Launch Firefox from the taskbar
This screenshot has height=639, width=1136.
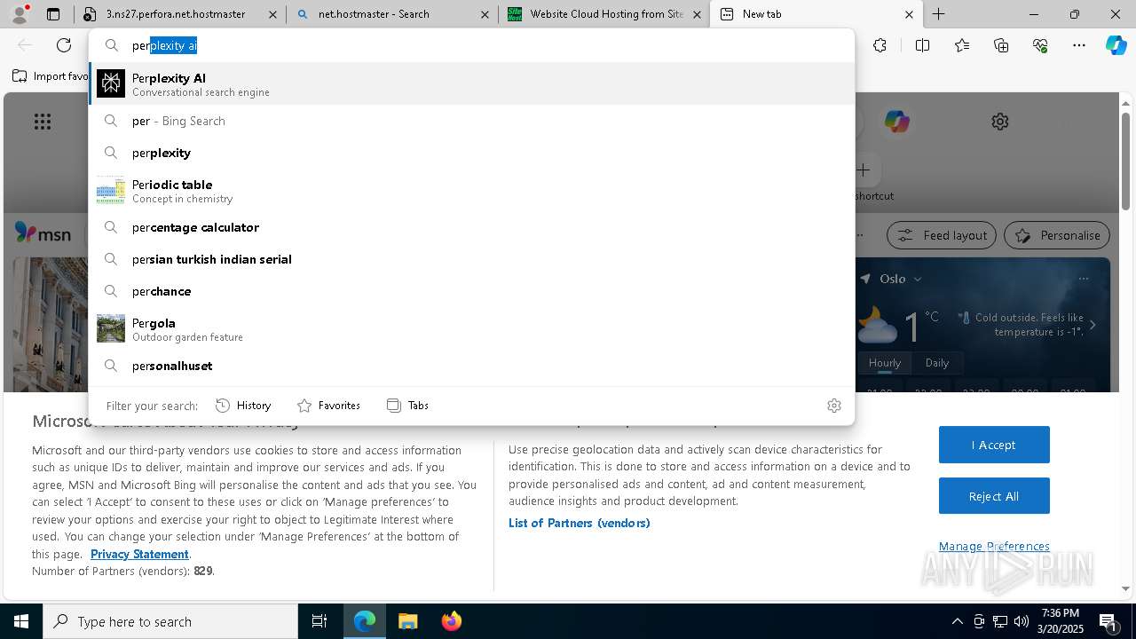451,621
